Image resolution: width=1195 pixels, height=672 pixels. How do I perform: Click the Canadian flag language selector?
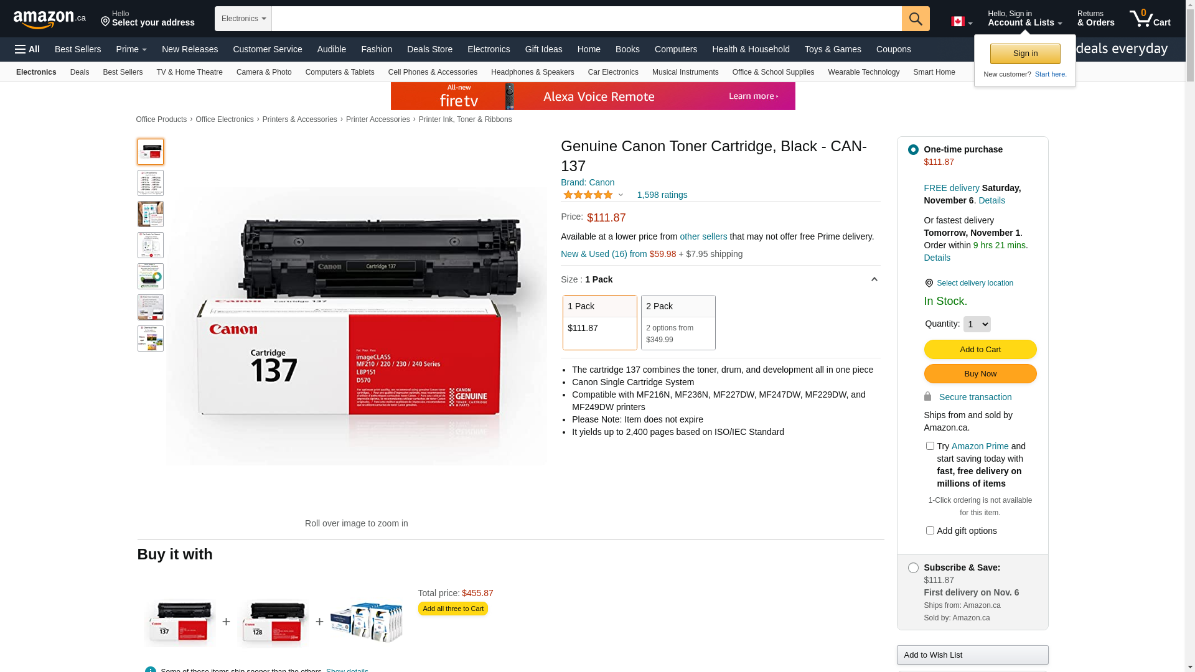tap(962, 22)
